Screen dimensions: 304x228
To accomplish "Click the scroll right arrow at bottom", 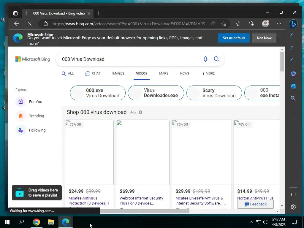I will [277, 211].
